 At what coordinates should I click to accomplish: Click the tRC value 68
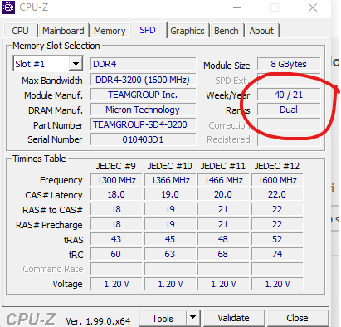point(223,254)
